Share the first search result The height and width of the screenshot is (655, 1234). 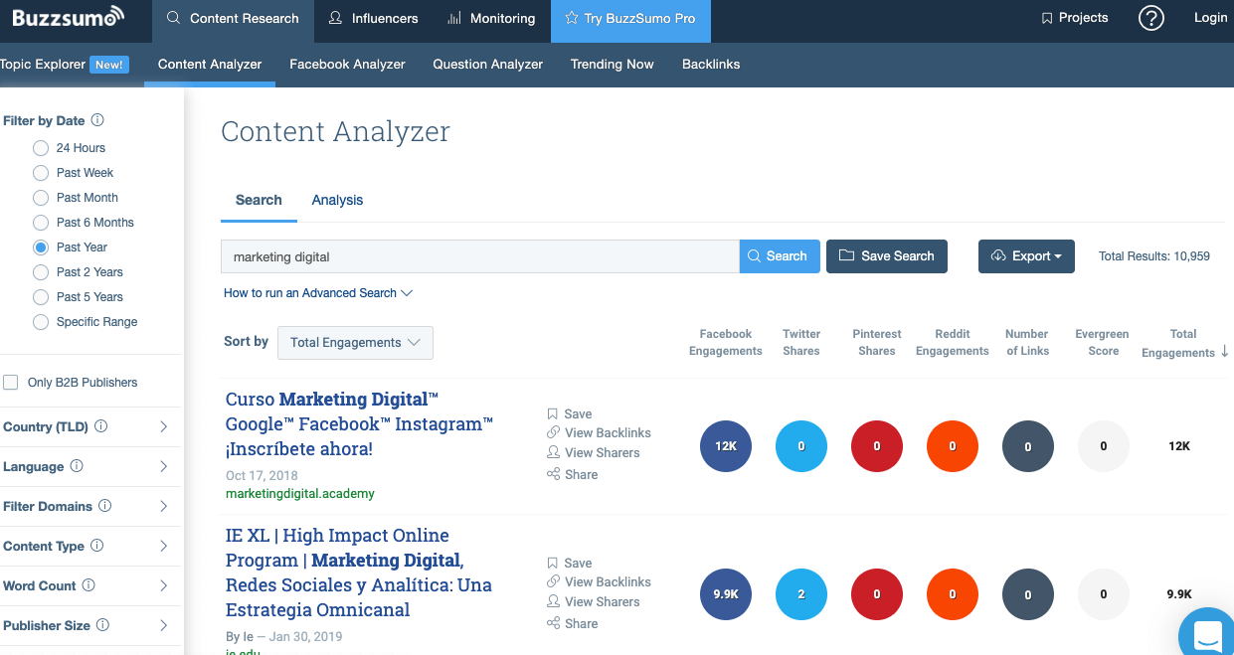point(574,474)
